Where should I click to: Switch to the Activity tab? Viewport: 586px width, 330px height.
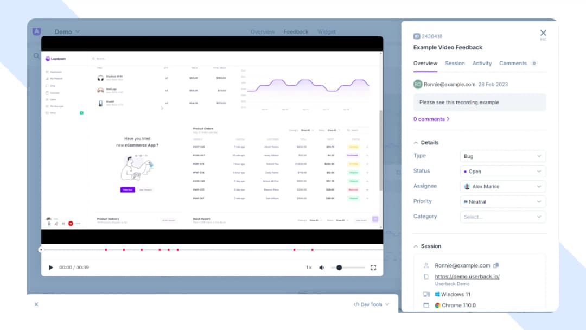[x=482, y=63]
